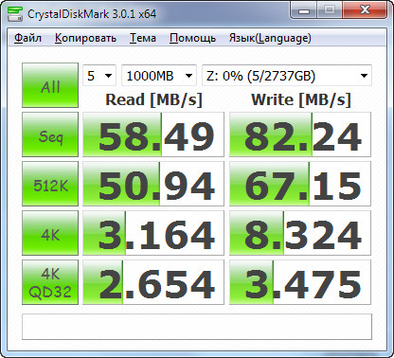This screenshot has width=394, height=358.
Task: Click the Seq write result 82.24
Action: (300, 134)
